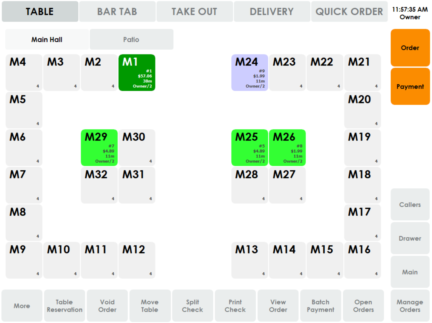Select empty table M28
The height and width of the screenshot is (323, 432).
click(x=250, y=185)
